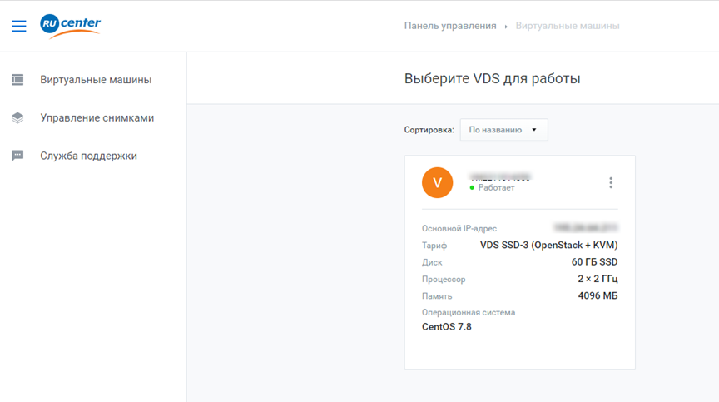The height and width of the screenshot is (402, 719).
Task: Click the RU-CENTER logo
Action: 70,26
